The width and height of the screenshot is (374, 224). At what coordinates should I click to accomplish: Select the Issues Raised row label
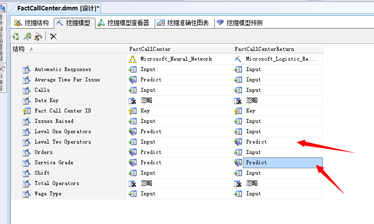(x=54, y=121)
